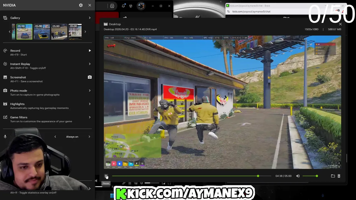356x200 pixels.
Task: Click the Desktop clapperboard icon
Action: [106, 24]
